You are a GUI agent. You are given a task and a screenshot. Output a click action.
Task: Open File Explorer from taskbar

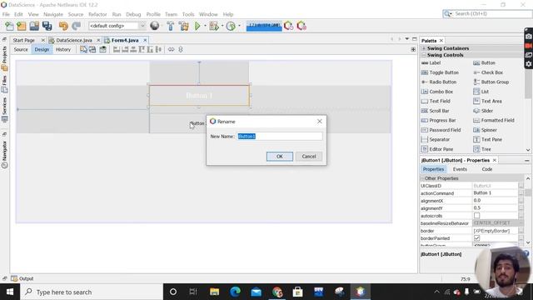click(215, 292)
